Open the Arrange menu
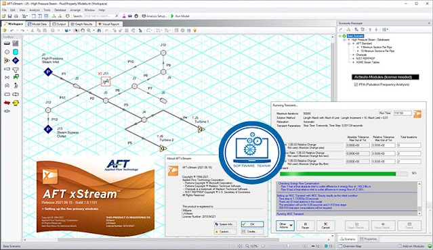The width and height of the screenshot is (433, 250). (x=75, y=10)
